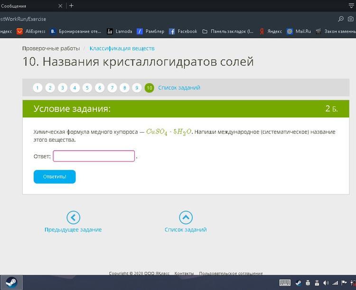Image resolution: width=356 pixels, height=290 pixels.
Task: Select the active task number 10
Action: point(150,88)
